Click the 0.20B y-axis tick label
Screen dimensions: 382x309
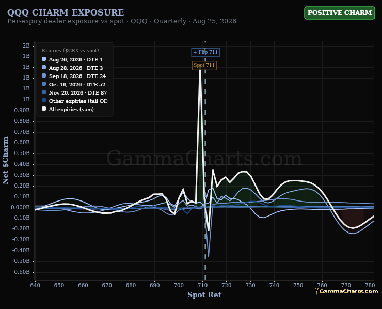pyautogui.click(x=22, y=186)
